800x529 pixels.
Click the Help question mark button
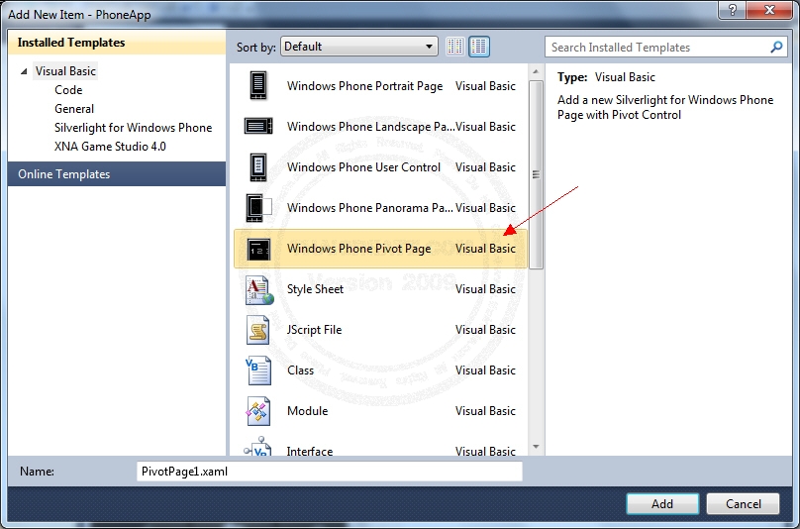click(x=732, y=10)
